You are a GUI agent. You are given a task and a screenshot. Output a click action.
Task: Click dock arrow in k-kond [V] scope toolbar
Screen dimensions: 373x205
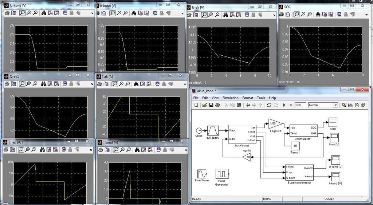click(x=183, y=13)
